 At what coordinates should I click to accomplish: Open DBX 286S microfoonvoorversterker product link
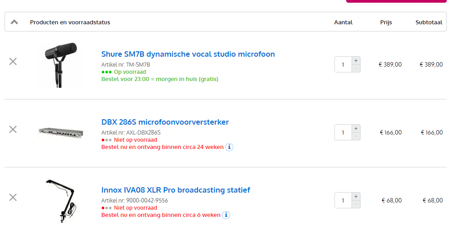tap(165, 122)
